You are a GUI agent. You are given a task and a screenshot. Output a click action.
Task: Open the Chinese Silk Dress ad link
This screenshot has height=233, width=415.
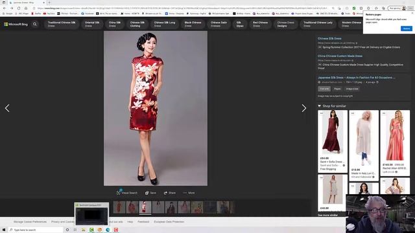pos(329,39)
